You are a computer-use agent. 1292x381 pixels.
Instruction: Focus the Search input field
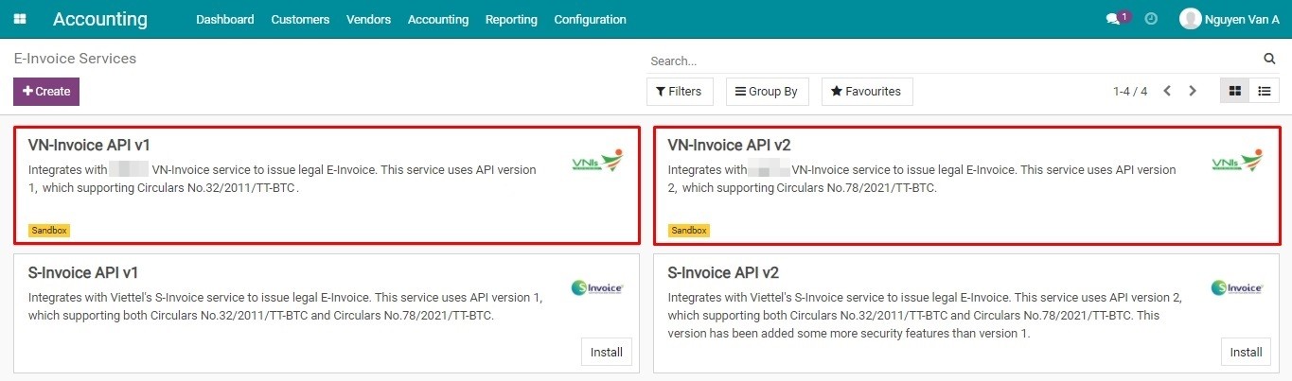click(954, 61)
